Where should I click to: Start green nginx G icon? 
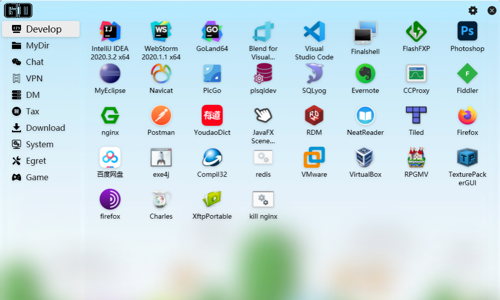[x=110, y=115]
